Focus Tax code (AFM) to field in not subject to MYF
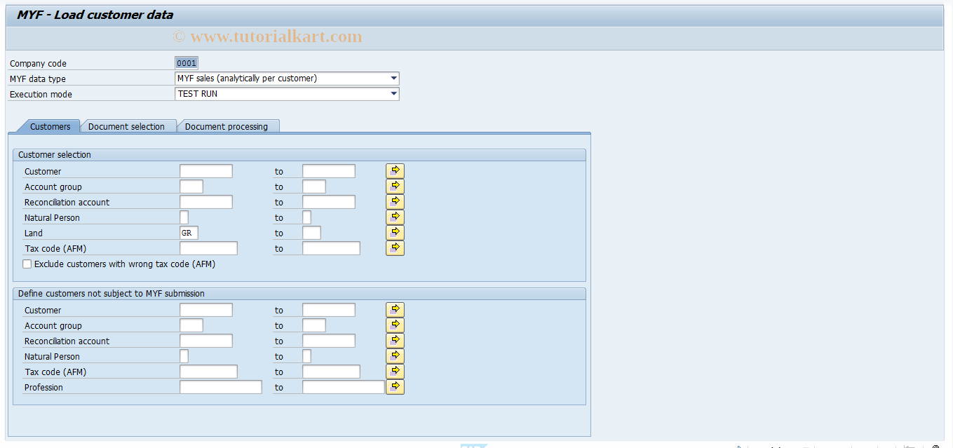This screenshot has width=953, height=448. coord(332,372)
